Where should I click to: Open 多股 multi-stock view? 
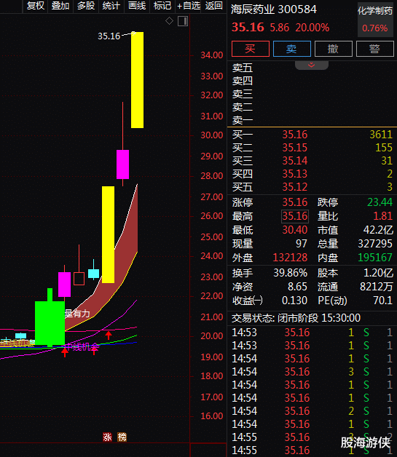(x=86, y=6)
